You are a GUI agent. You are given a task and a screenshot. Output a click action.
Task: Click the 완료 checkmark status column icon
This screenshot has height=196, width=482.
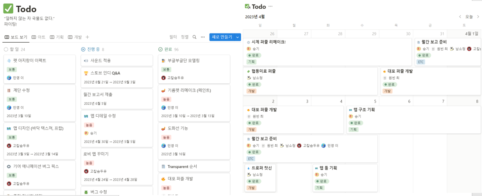(161, 49)
